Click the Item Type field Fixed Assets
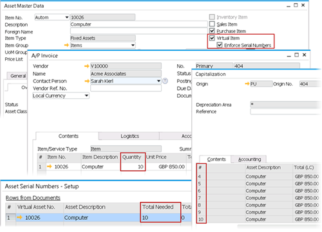The height and width of the screenshot is (232, 322). 103,38
